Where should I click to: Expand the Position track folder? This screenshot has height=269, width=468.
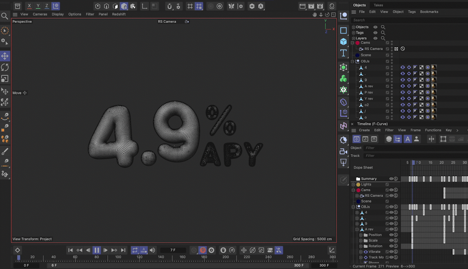point(360,235)
